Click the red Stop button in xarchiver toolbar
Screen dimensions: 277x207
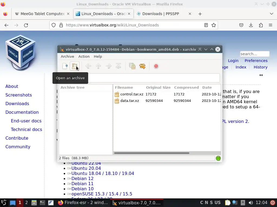tap(156, 66)
